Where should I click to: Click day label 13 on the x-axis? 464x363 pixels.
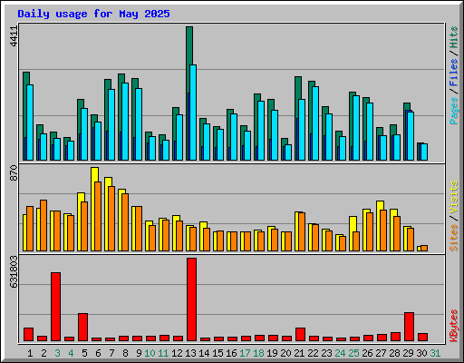pyautogui.click(x=190, y=353)
